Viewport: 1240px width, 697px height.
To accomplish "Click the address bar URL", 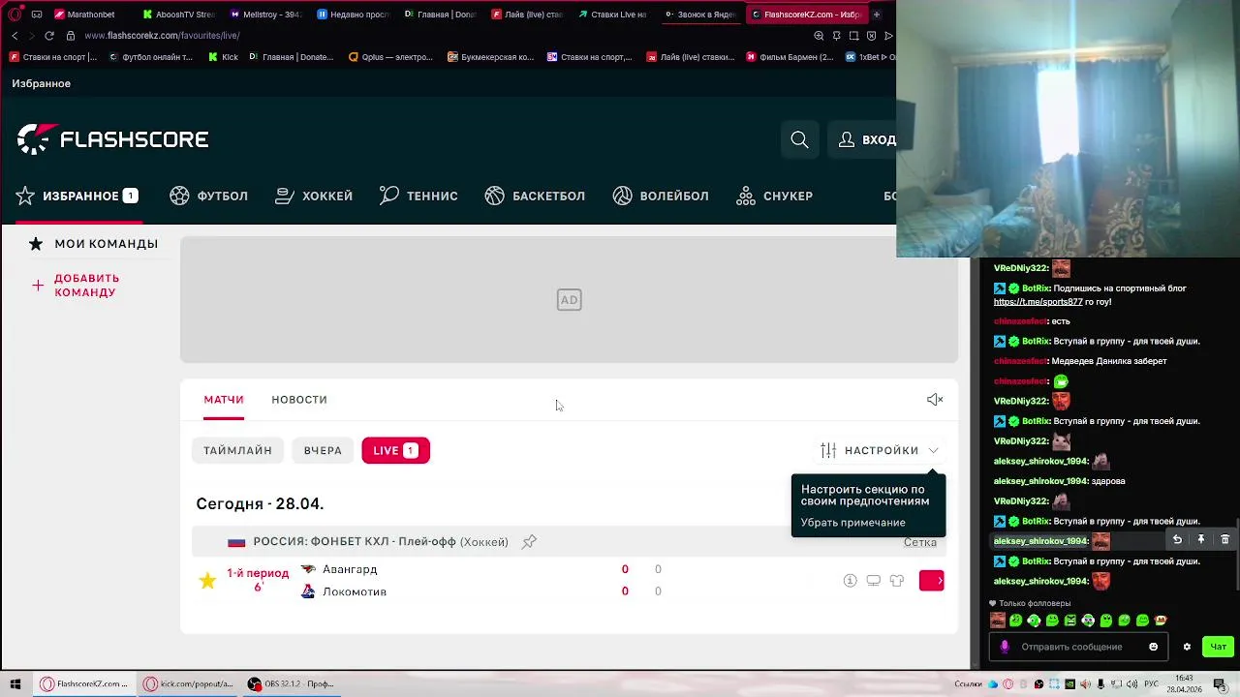I will 162,36.
